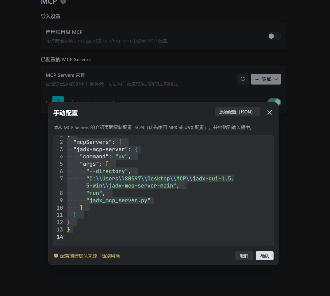The width and height of the screenshot is (330, 296).
Task: Click the yellow warning icon in dialog footer
Action: pyautogui.click(x=56, y=256)
